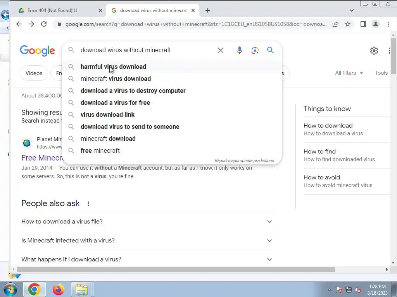Open Google quick settings gear
This screenshot has height=297, width=397.
coord(374,51)
